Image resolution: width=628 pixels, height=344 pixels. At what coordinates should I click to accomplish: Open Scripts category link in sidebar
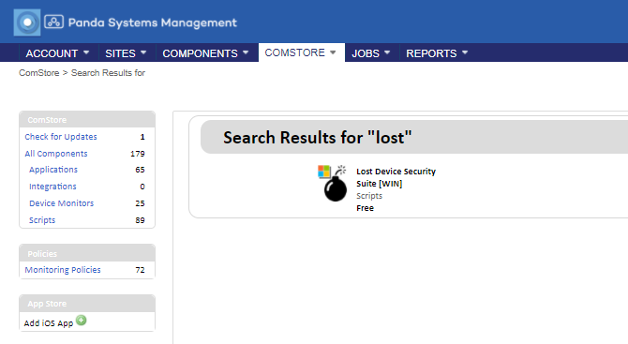pos(42,220)
